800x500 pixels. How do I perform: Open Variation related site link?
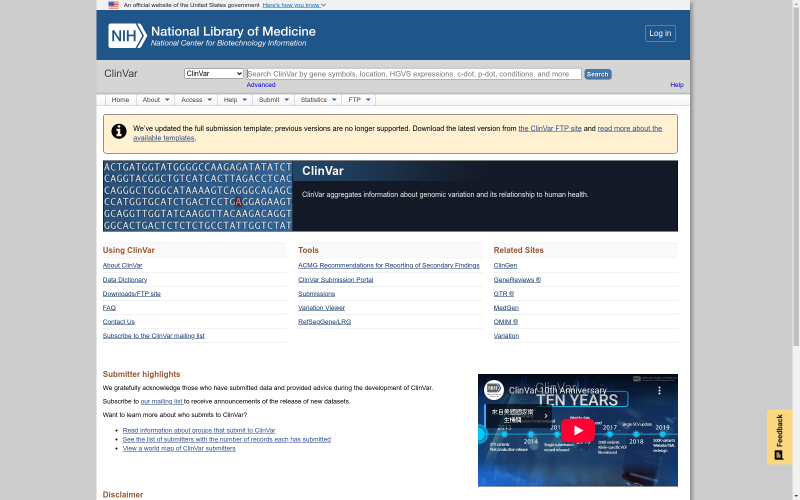[506, 336]
